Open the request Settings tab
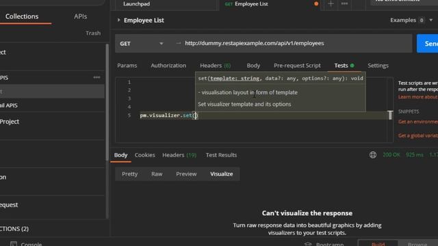Image resolution: width=438 pixels, height=246 pixels. (378, 66)
